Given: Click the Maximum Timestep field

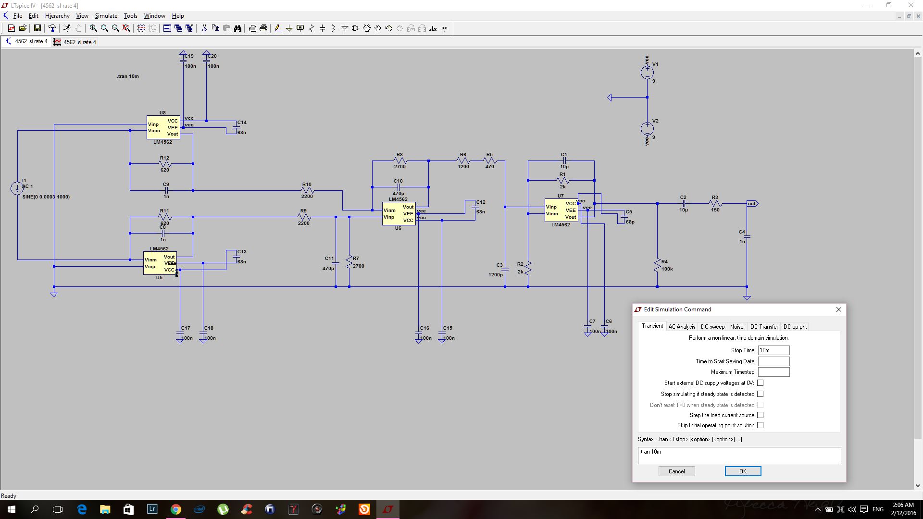Looking at the screenshot, I should [773, 372].
